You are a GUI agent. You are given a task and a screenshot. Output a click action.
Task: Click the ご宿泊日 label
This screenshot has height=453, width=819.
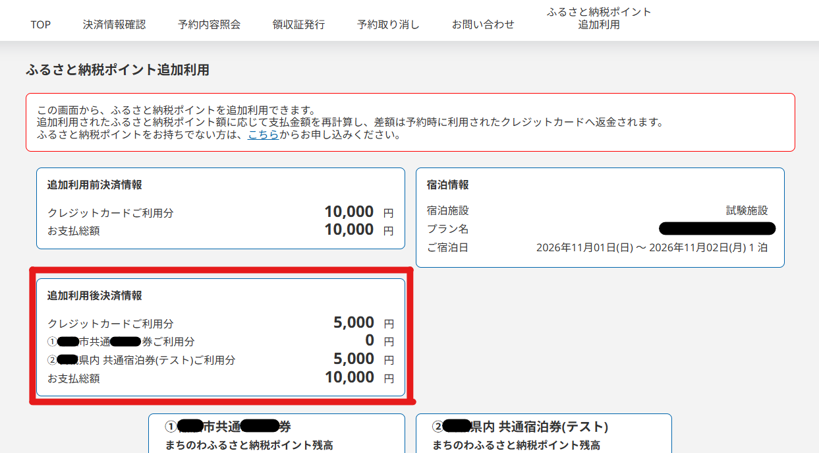(448, 248)
